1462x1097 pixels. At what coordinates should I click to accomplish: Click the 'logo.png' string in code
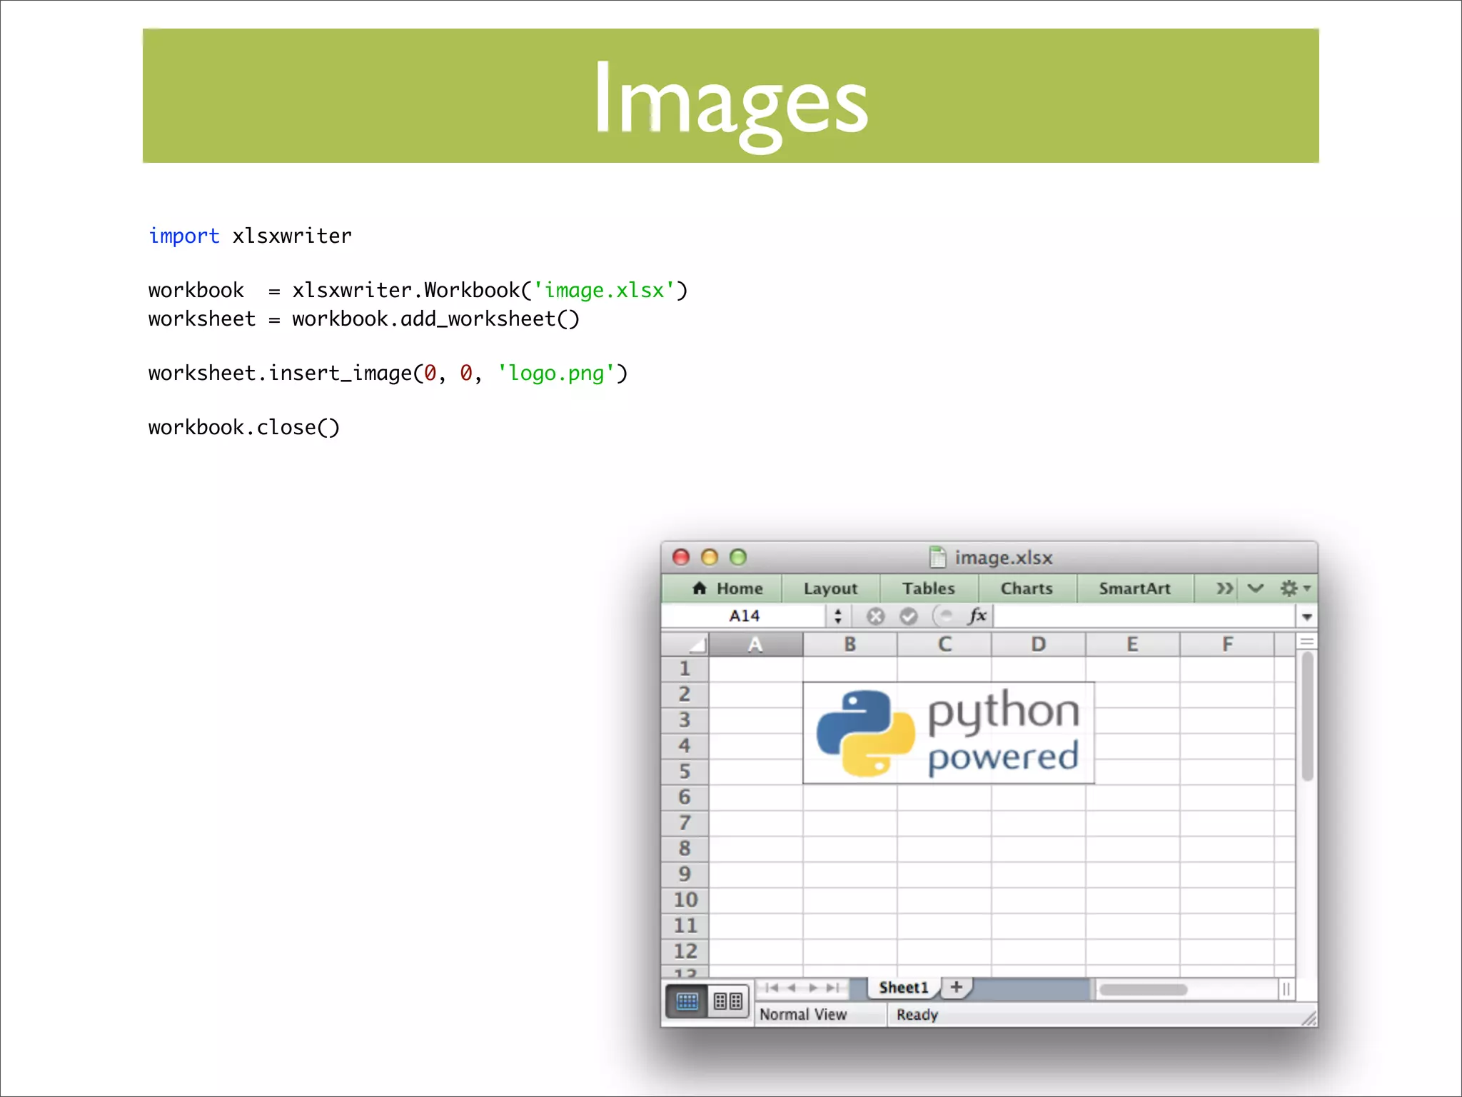556,374
